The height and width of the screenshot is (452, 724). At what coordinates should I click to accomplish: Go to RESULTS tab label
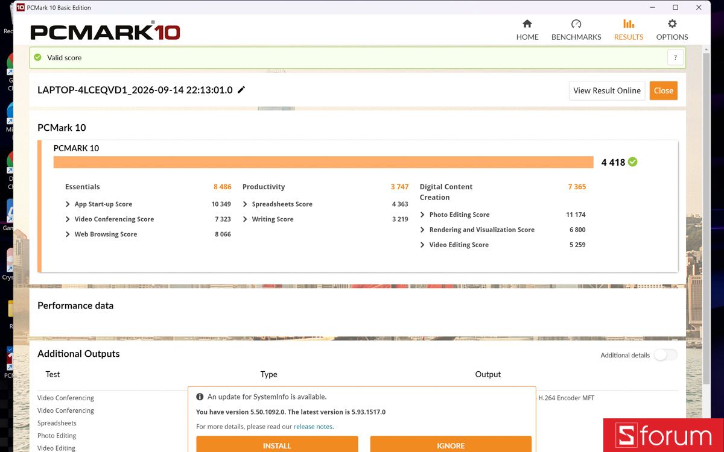[x=629, y=37]
